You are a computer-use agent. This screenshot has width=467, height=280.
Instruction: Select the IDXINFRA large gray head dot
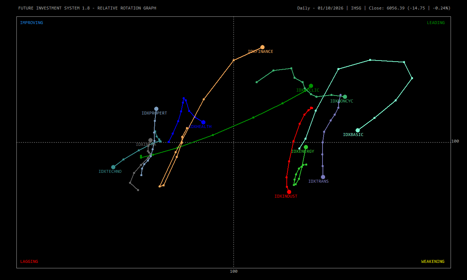point(150,140)
